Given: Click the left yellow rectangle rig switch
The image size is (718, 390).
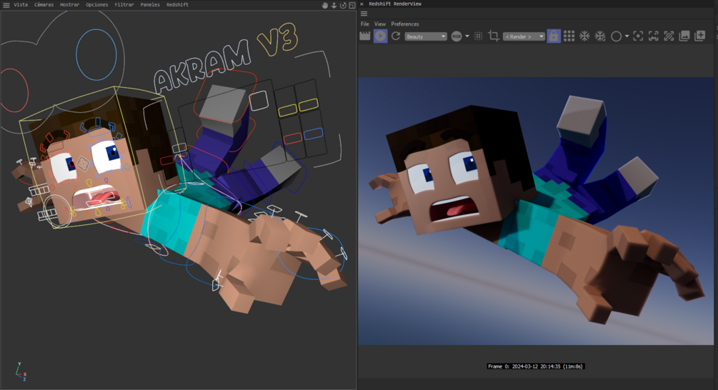Looking at the screenshot, I should 288,110.
